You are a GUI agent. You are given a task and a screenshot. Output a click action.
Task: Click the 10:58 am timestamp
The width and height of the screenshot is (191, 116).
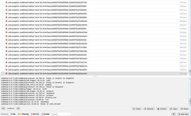coord(183,70)
